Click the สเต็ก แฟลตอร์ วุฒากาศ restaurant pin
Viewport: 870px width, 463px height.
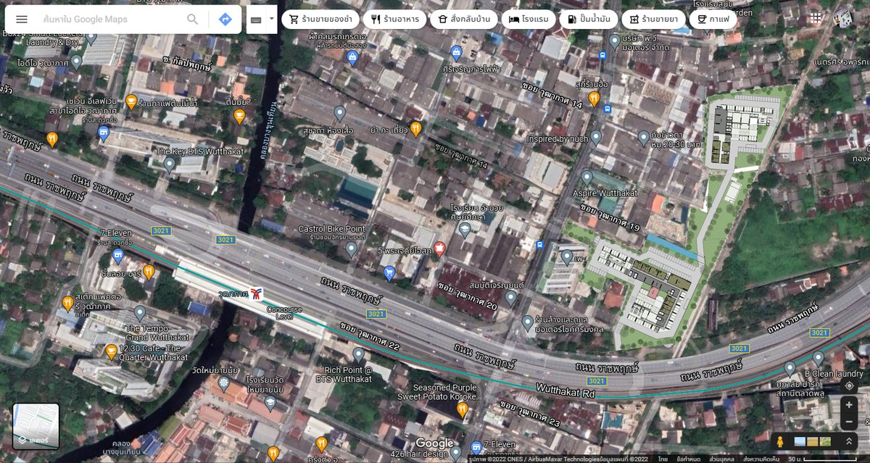[67, 303]
